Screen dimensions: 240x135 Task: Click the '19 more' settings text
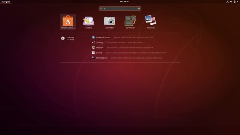(71, 40)
